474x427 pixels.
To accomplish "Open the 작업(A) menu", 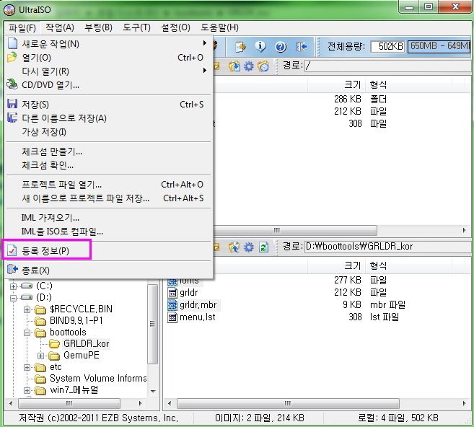I will (x=60, y=28).
